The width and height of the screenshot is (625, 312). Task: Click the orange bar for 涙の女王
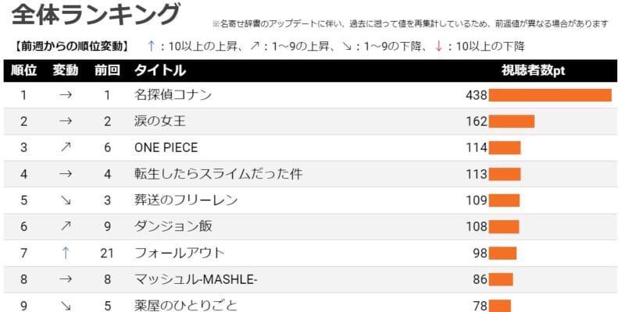(x=512, y=122)
